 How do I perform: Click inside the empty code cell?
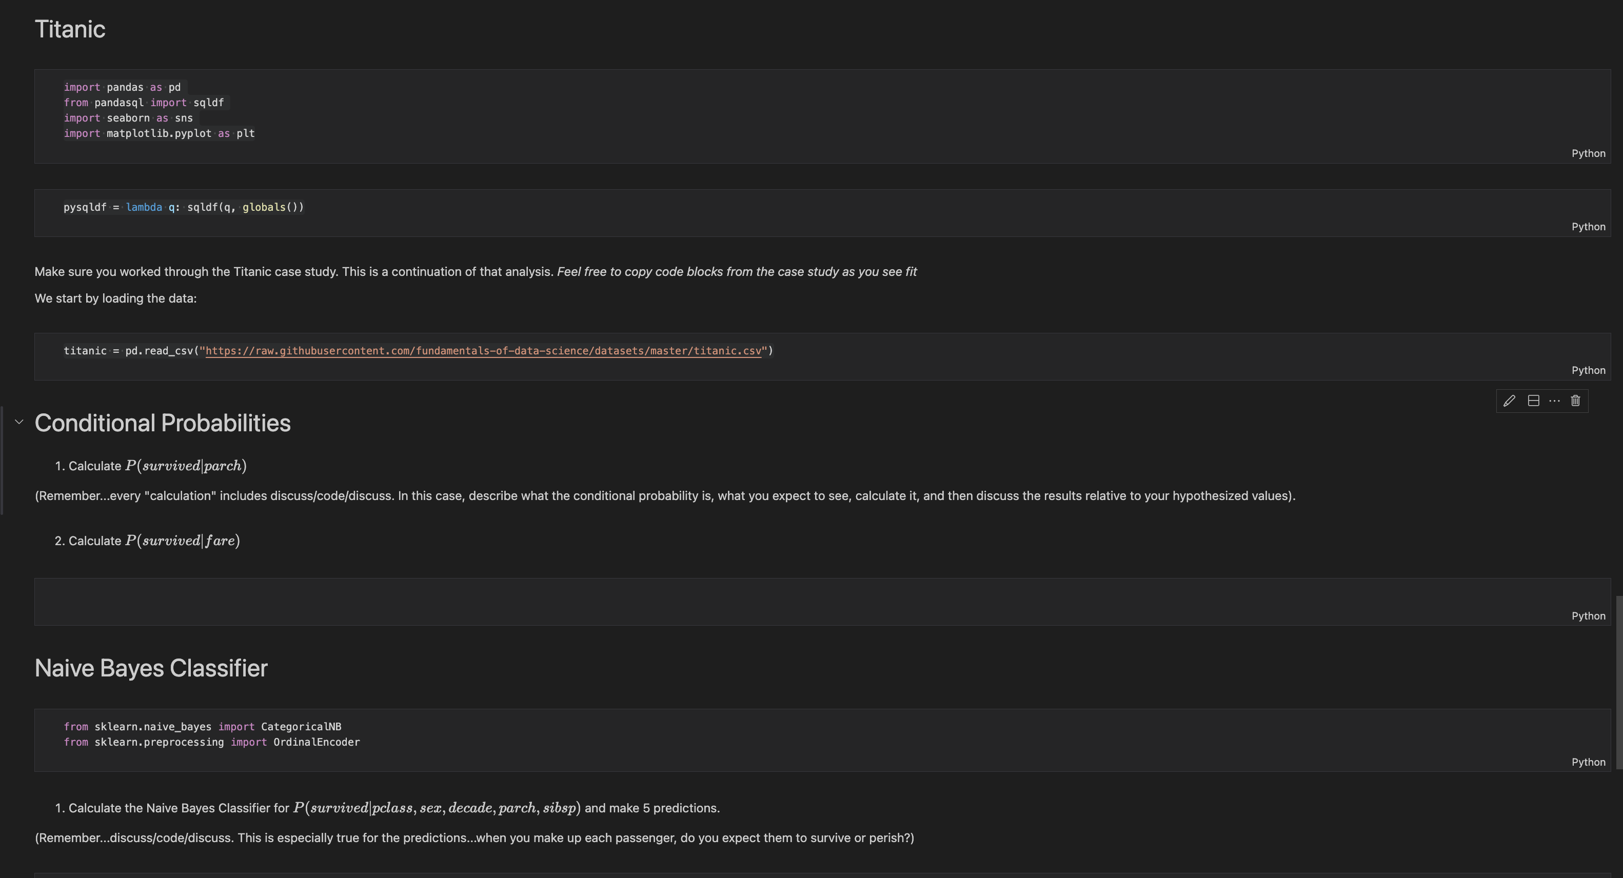(756, 597)
